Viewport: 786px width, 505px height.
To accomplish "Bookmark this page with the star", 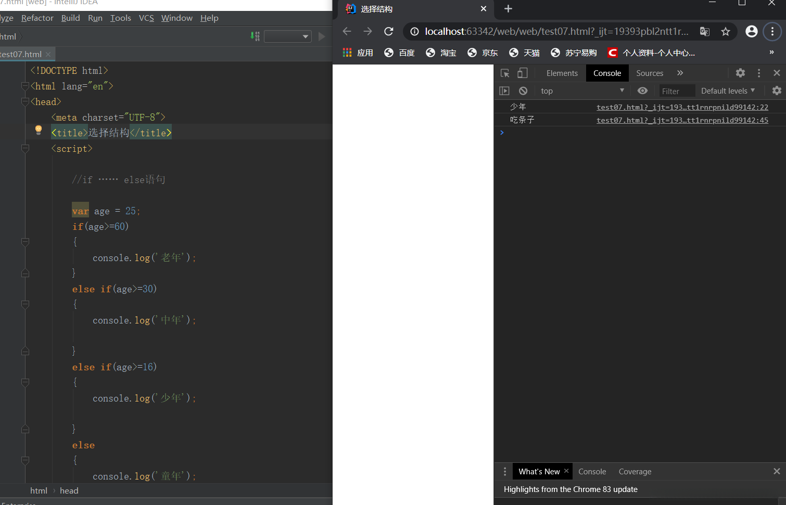I will 725,32.
